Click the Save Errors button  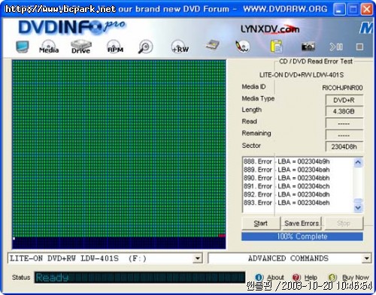(x=302, y=223)
